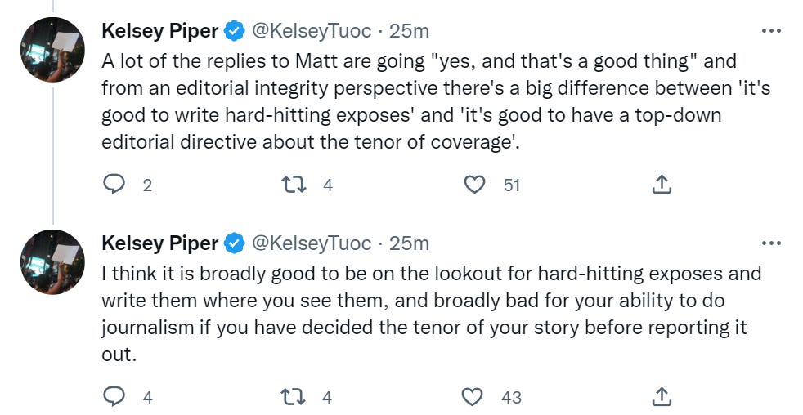Reply to the first tweet about Matt

(x=114, y=185)
